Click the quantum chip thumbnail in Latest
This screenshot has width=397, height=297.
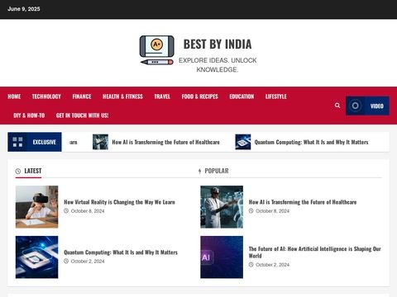tap(37, 257)
